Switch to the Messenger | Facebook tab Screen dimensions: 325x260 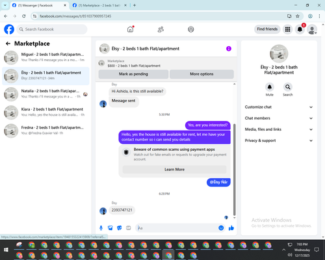coord(39,5)
